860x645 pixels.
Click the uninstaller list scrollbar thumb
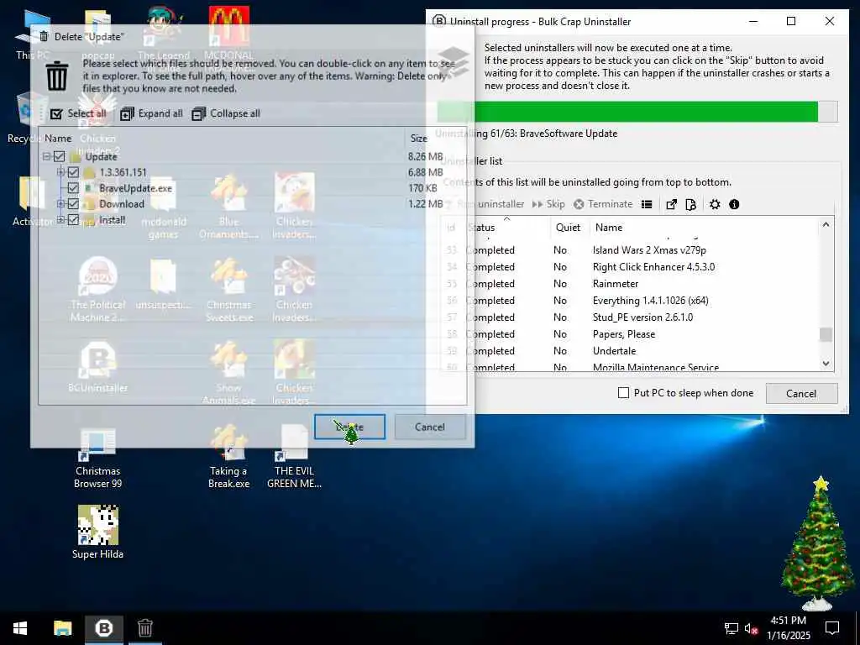(826, 334)
